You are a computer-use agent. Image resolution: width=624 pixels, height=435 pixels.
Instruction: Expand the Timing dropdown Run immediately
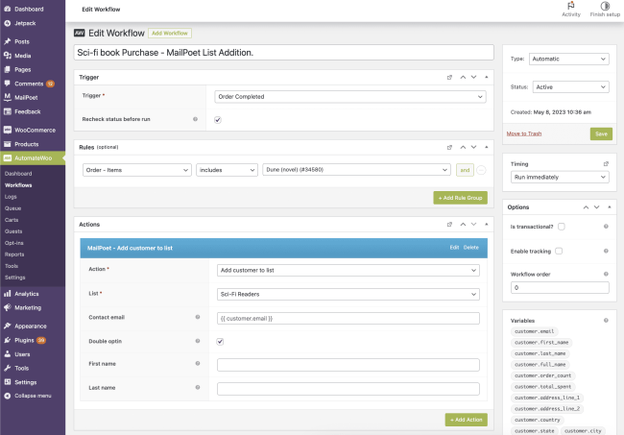click(558, 177)
